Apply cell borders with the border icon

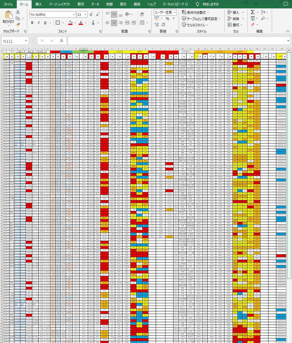(58, 23)
